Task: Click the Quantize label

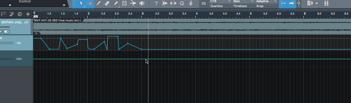Action: (x=216, y=6)
